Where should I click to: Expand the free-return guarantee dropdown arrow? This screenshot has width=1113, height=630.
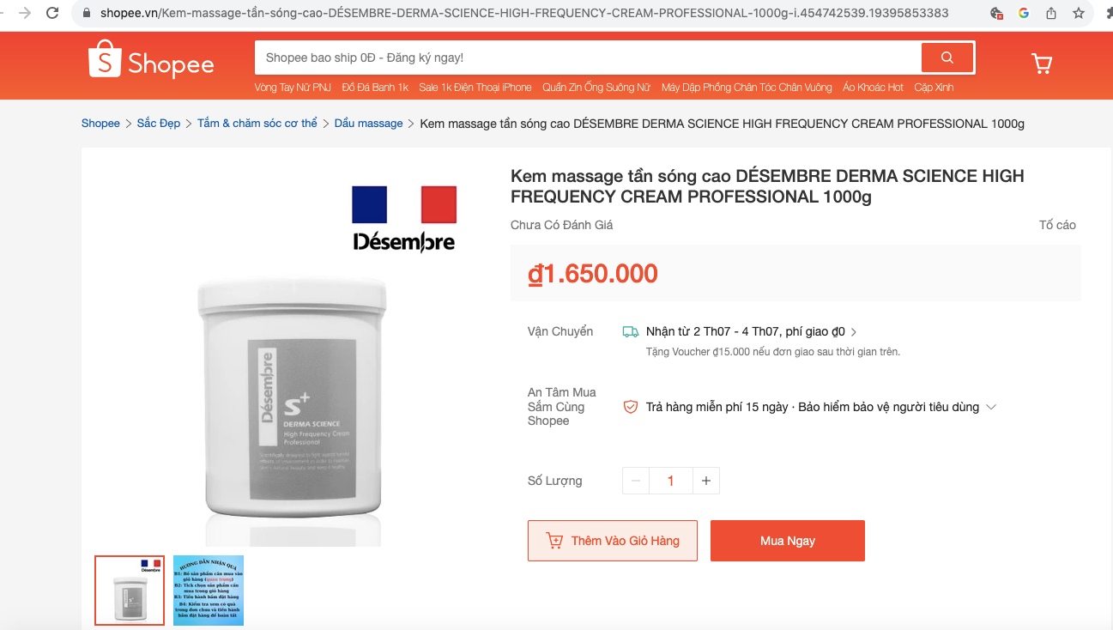(x=991, y=407)
